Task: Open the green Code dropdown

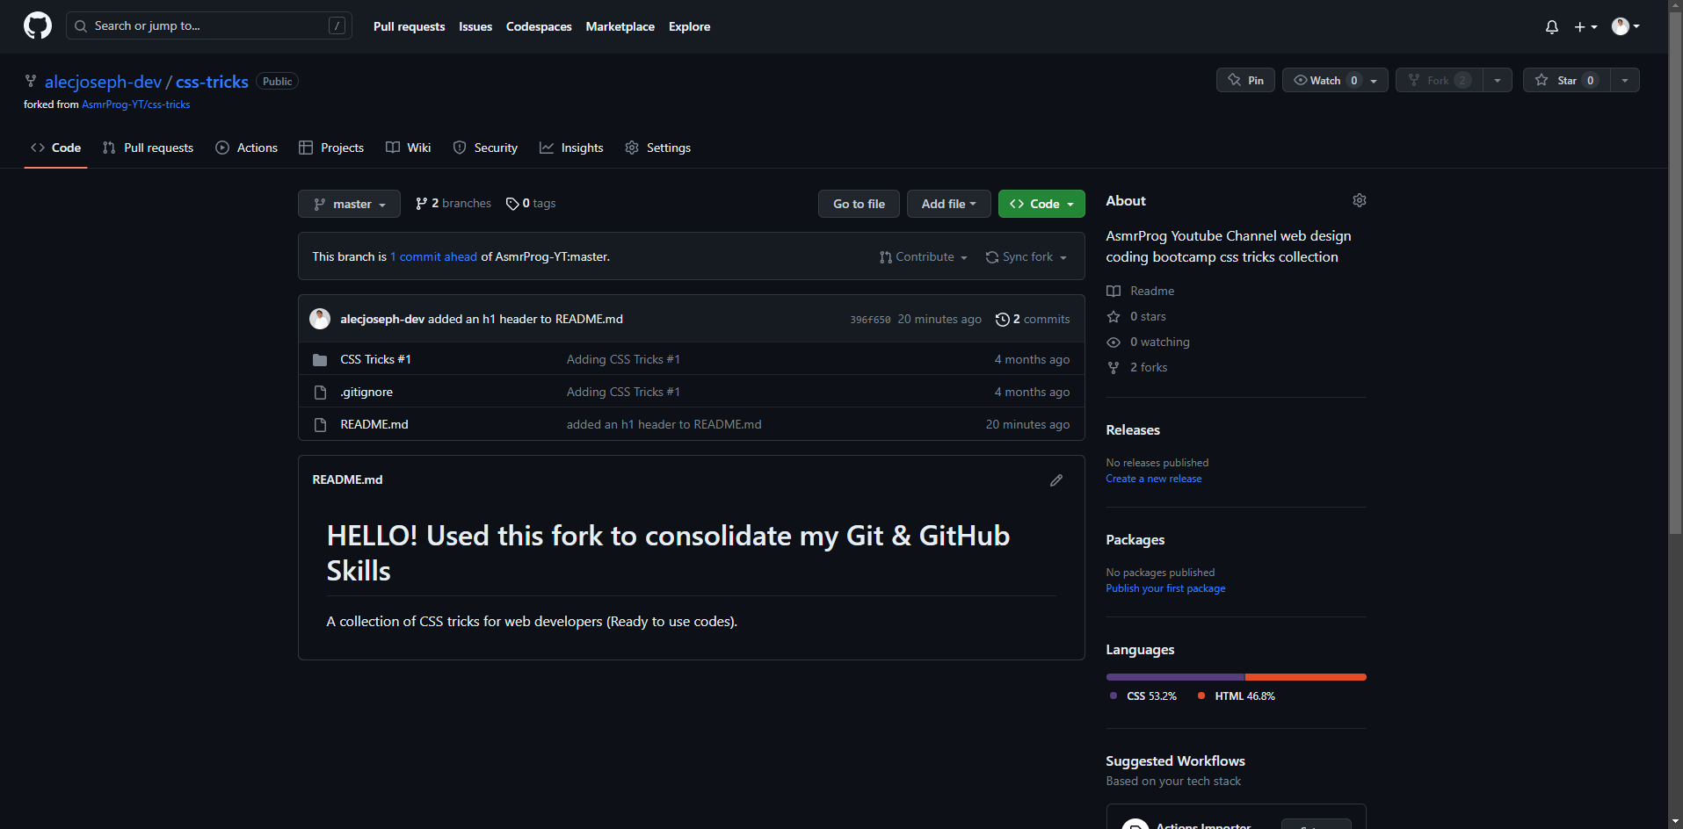Action: click(x=1041, y=204)
